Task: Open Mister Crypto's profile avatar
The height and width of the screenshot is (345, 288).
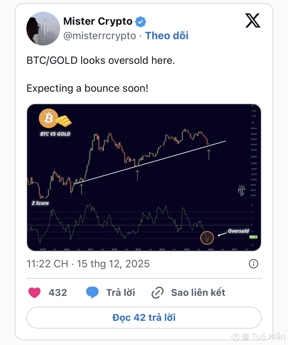Action: (x=43, y=29)
